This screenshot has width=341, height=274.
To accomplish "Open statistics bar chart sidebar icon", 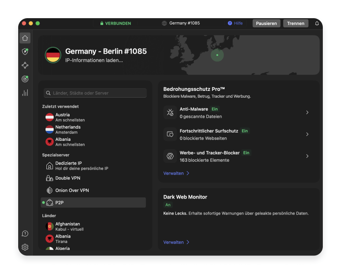I will click(25, 93).
